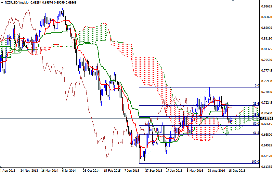Click the 4 Aug 2013 date label
This screenshot has width=273, height=173.
(x=8, y=171)
